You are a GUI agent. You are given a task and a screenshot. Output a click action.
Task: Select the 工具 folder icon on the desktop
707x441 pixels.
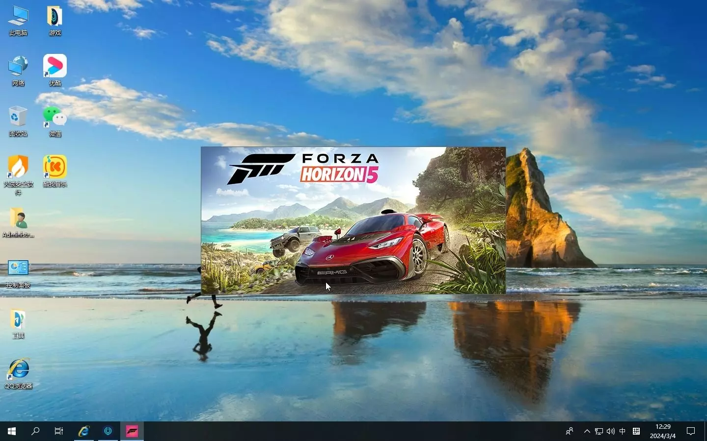[18, 324]
